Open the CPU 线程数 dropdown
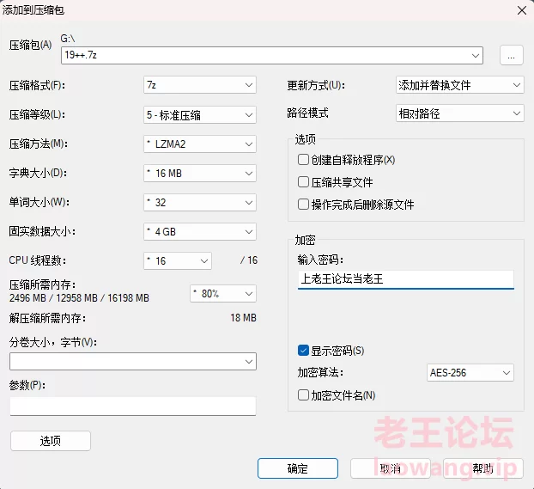 click(178, 261)
